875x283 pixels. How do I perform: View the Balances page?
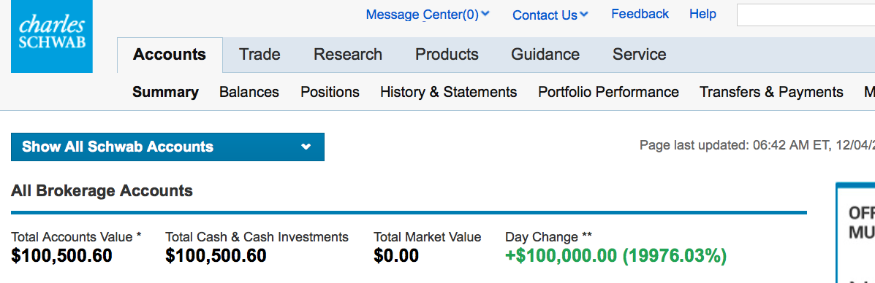pyautogui.click(x=249, y=92)
